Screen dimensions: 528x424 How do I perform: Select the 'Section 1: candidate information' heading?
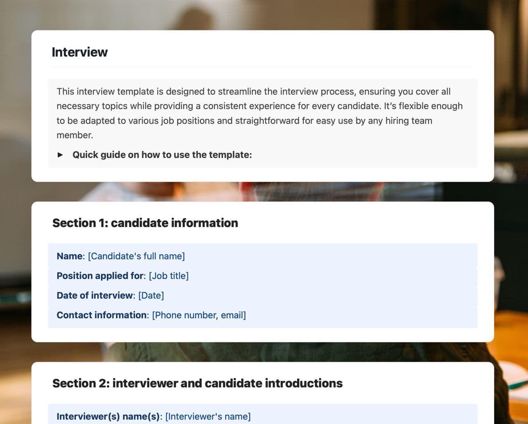[x=145, y=223]
